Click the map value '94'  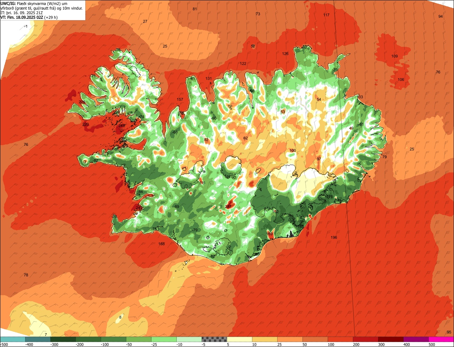(441, 16)
